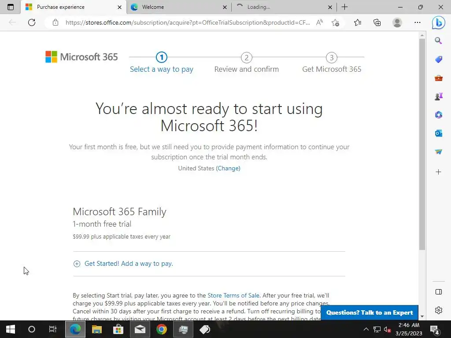The width and height of the screenshot is (451, 338).
Task: Open the tab actions menu icon
Action: (11, 7)
